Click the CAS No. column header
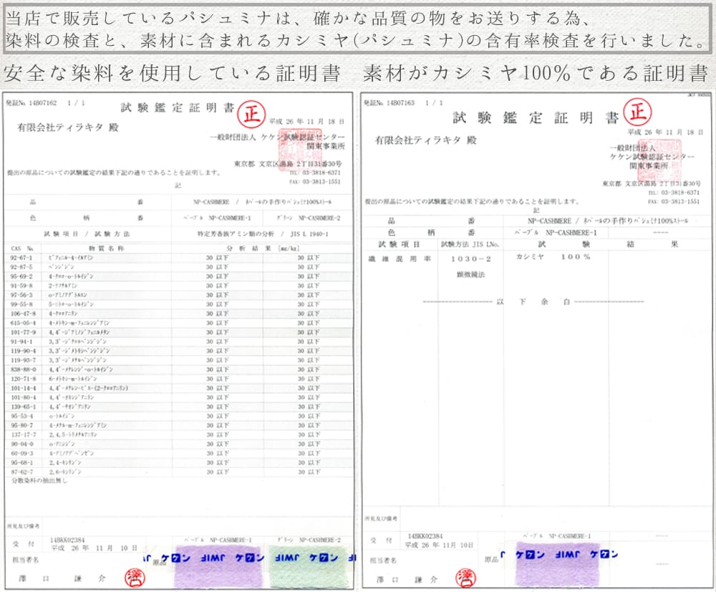The image size is (716, 592). (x=22, y=248)
